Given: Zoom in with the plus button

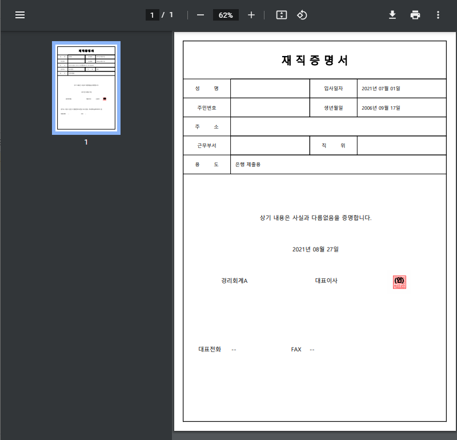Looking at the screenshot, I should [251, 15].
